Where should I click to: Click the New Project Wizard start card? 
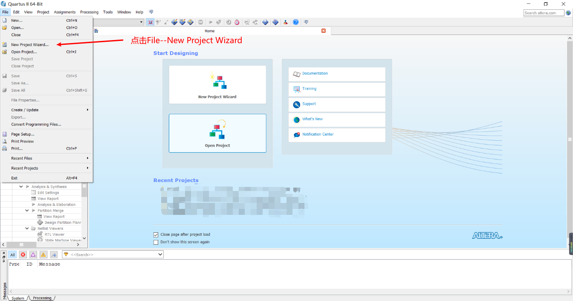pyautogui.click(x=217, y=84)
